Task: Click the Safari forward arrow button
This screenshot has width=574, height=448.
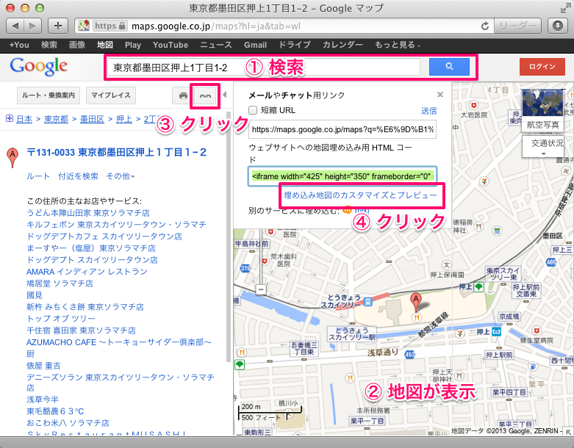Action: point(32,26)
